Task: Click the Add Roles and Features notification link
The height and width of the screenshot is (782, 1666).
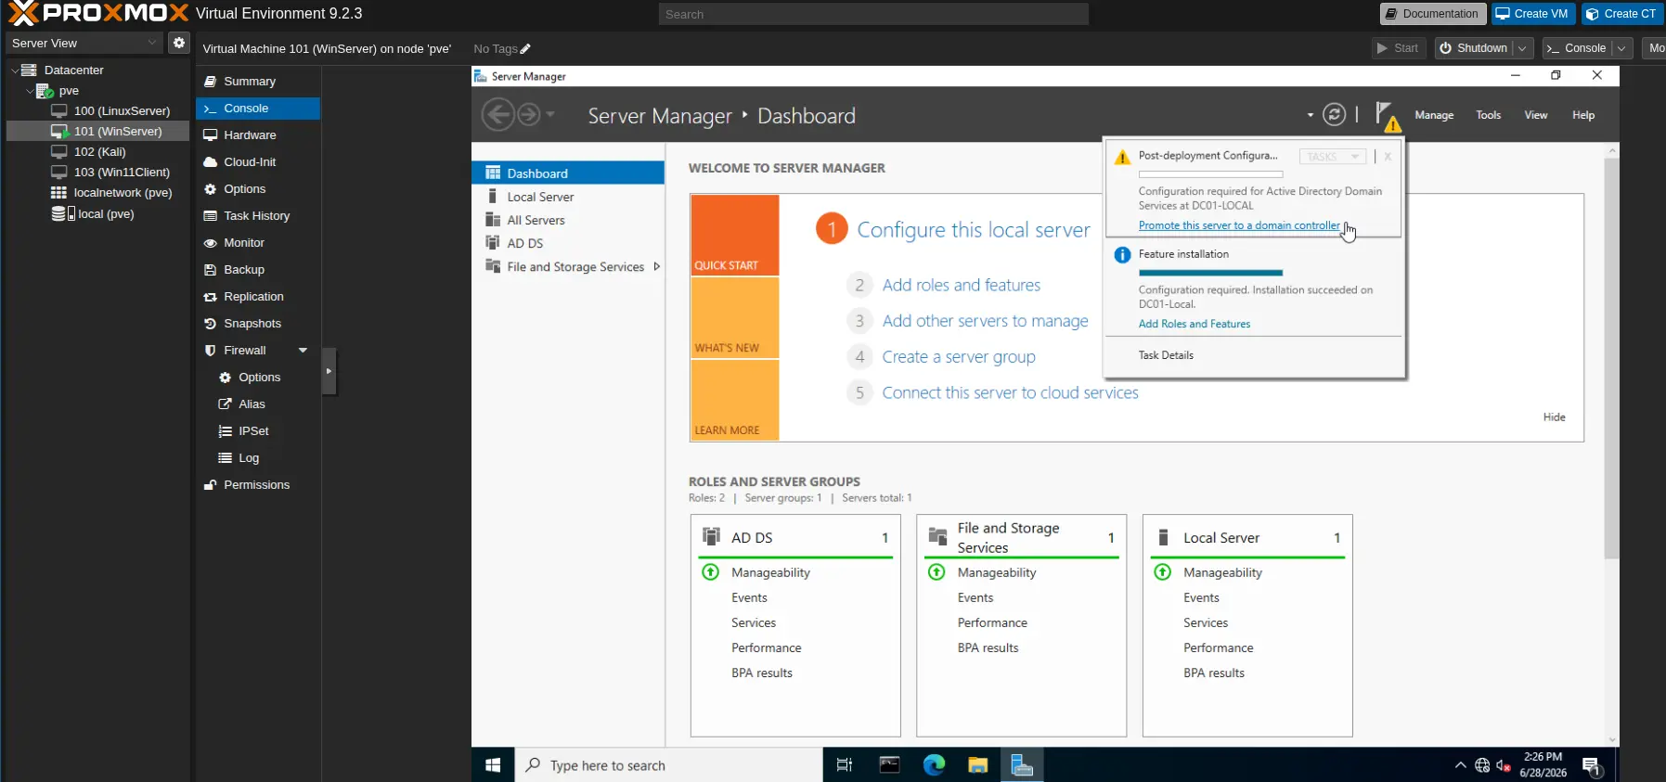Action: pyautogui.click(x=1195, y=324)
